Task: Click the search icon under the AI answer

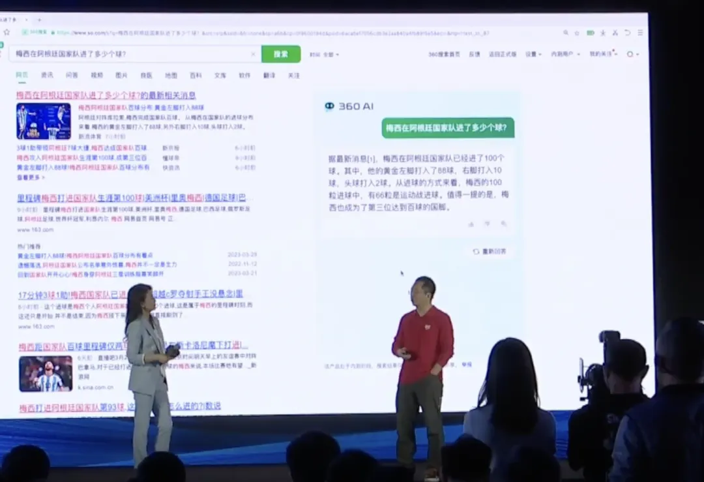Action: pyautogui.click(x=504, y=224)
